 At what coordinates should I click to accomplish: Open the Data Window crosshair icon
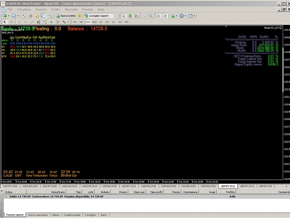31,16
